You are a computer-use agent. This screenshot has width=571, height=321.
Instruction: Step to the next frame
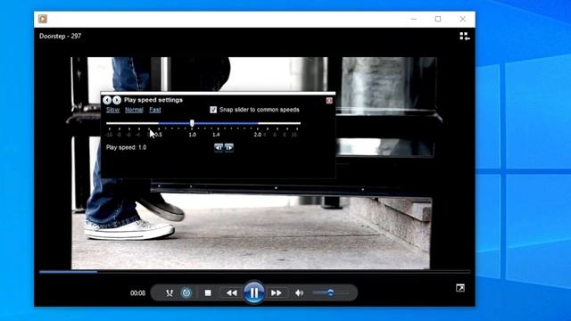(229, 147)
